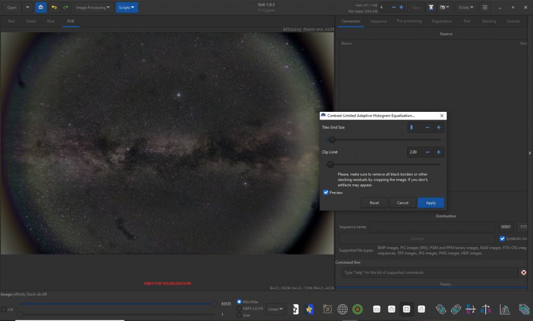Select the MIPS-LO/HI radio button
Image resolution: width=533 pixels, height=321 pixels.
point(239,309)
